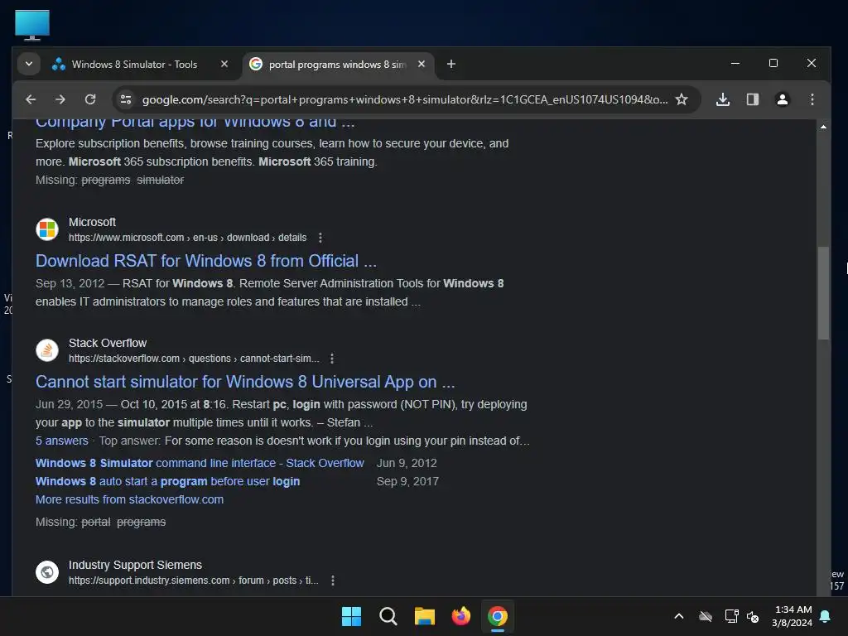Switch to Windows 8 Simulator - Tools tab
The width and height of the screenshot is (848, 636).
pyautogui.click(x=134, y=65)
